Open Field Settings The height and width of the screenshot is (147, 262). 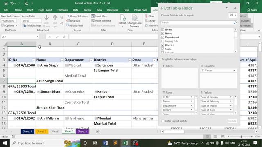[32, 25]
